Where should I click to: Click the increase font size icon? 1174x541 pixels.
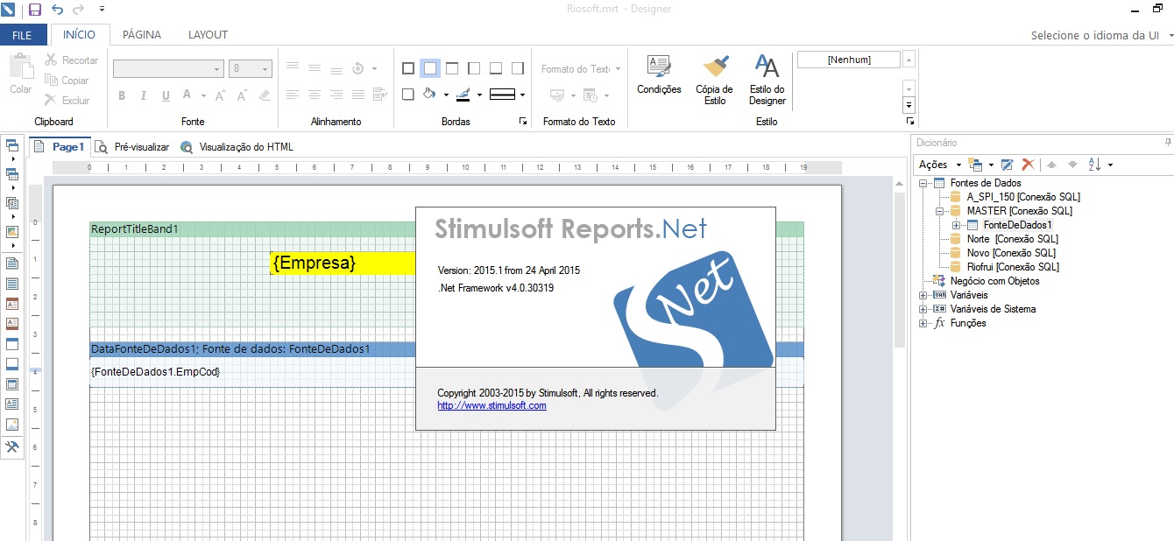[221, 95]
